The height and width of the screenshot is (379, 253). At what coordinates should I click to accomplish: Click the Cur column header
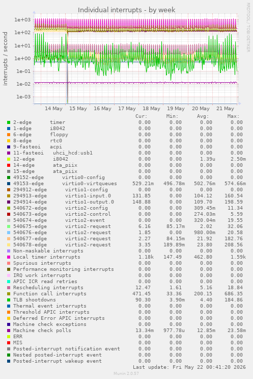click(142, 116)
